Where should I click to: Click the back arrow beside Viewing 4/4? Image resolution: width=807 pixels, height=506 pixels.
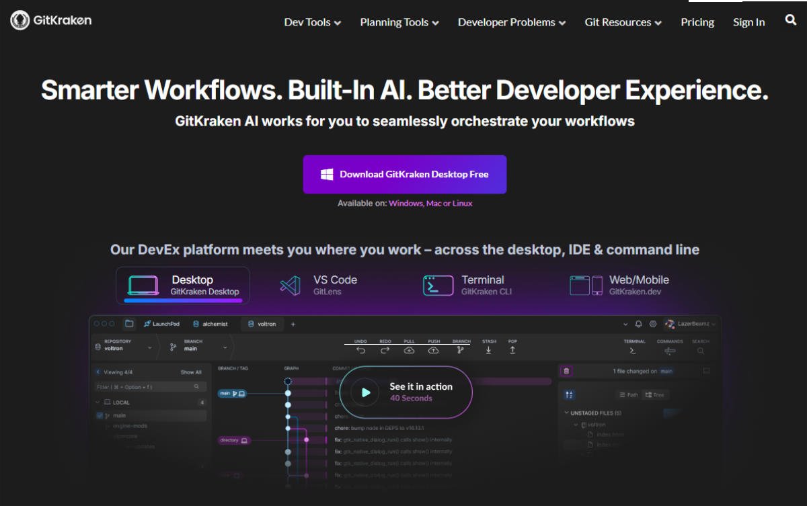click(98, 372)
